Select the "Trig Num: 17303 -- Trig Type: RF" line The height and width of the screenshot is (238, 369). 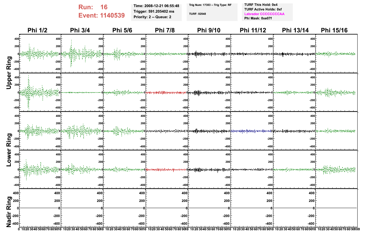tap(210, 5)
